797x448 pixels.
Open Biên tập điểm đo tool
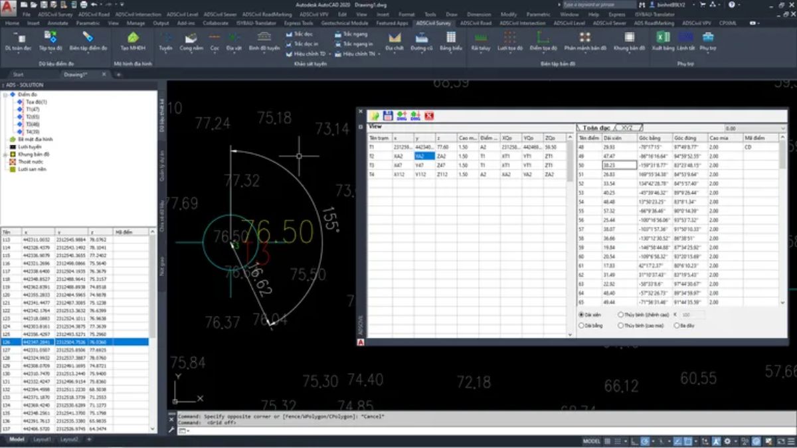(x=88, y=40)
